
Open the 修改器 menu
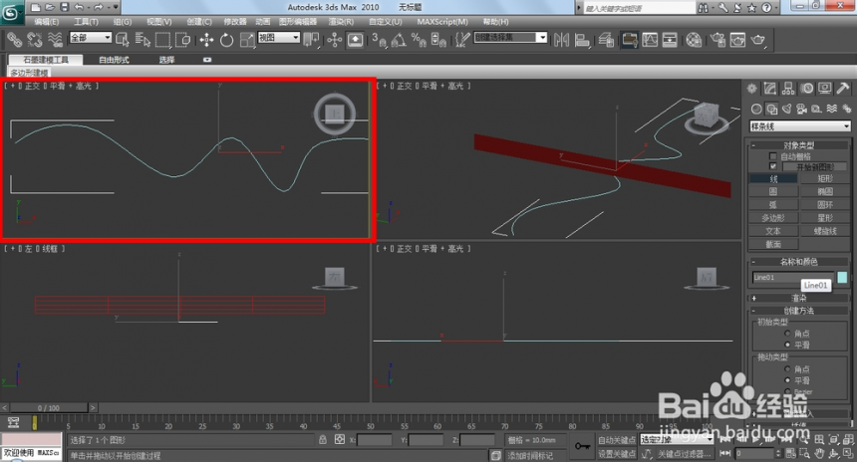pyautogui.click(x=235, y=22)
